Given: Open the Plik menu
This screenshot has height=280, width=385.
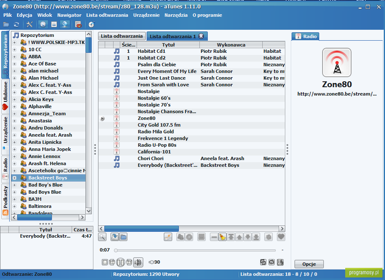Looking at the screenshot, I should pos(8,15).
